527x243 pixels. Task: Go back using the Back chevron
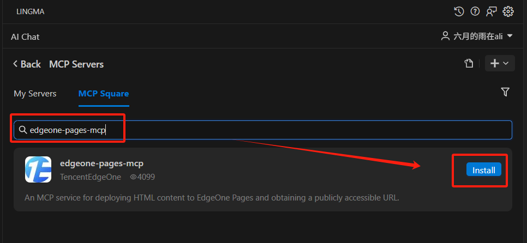pos(15,64)
